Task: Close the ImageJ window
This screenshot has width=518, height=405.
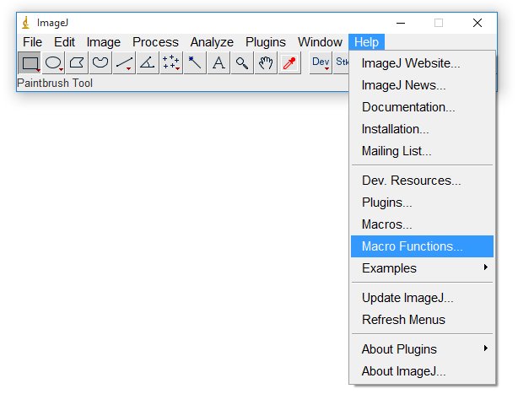Action: (x=478, y=23)
